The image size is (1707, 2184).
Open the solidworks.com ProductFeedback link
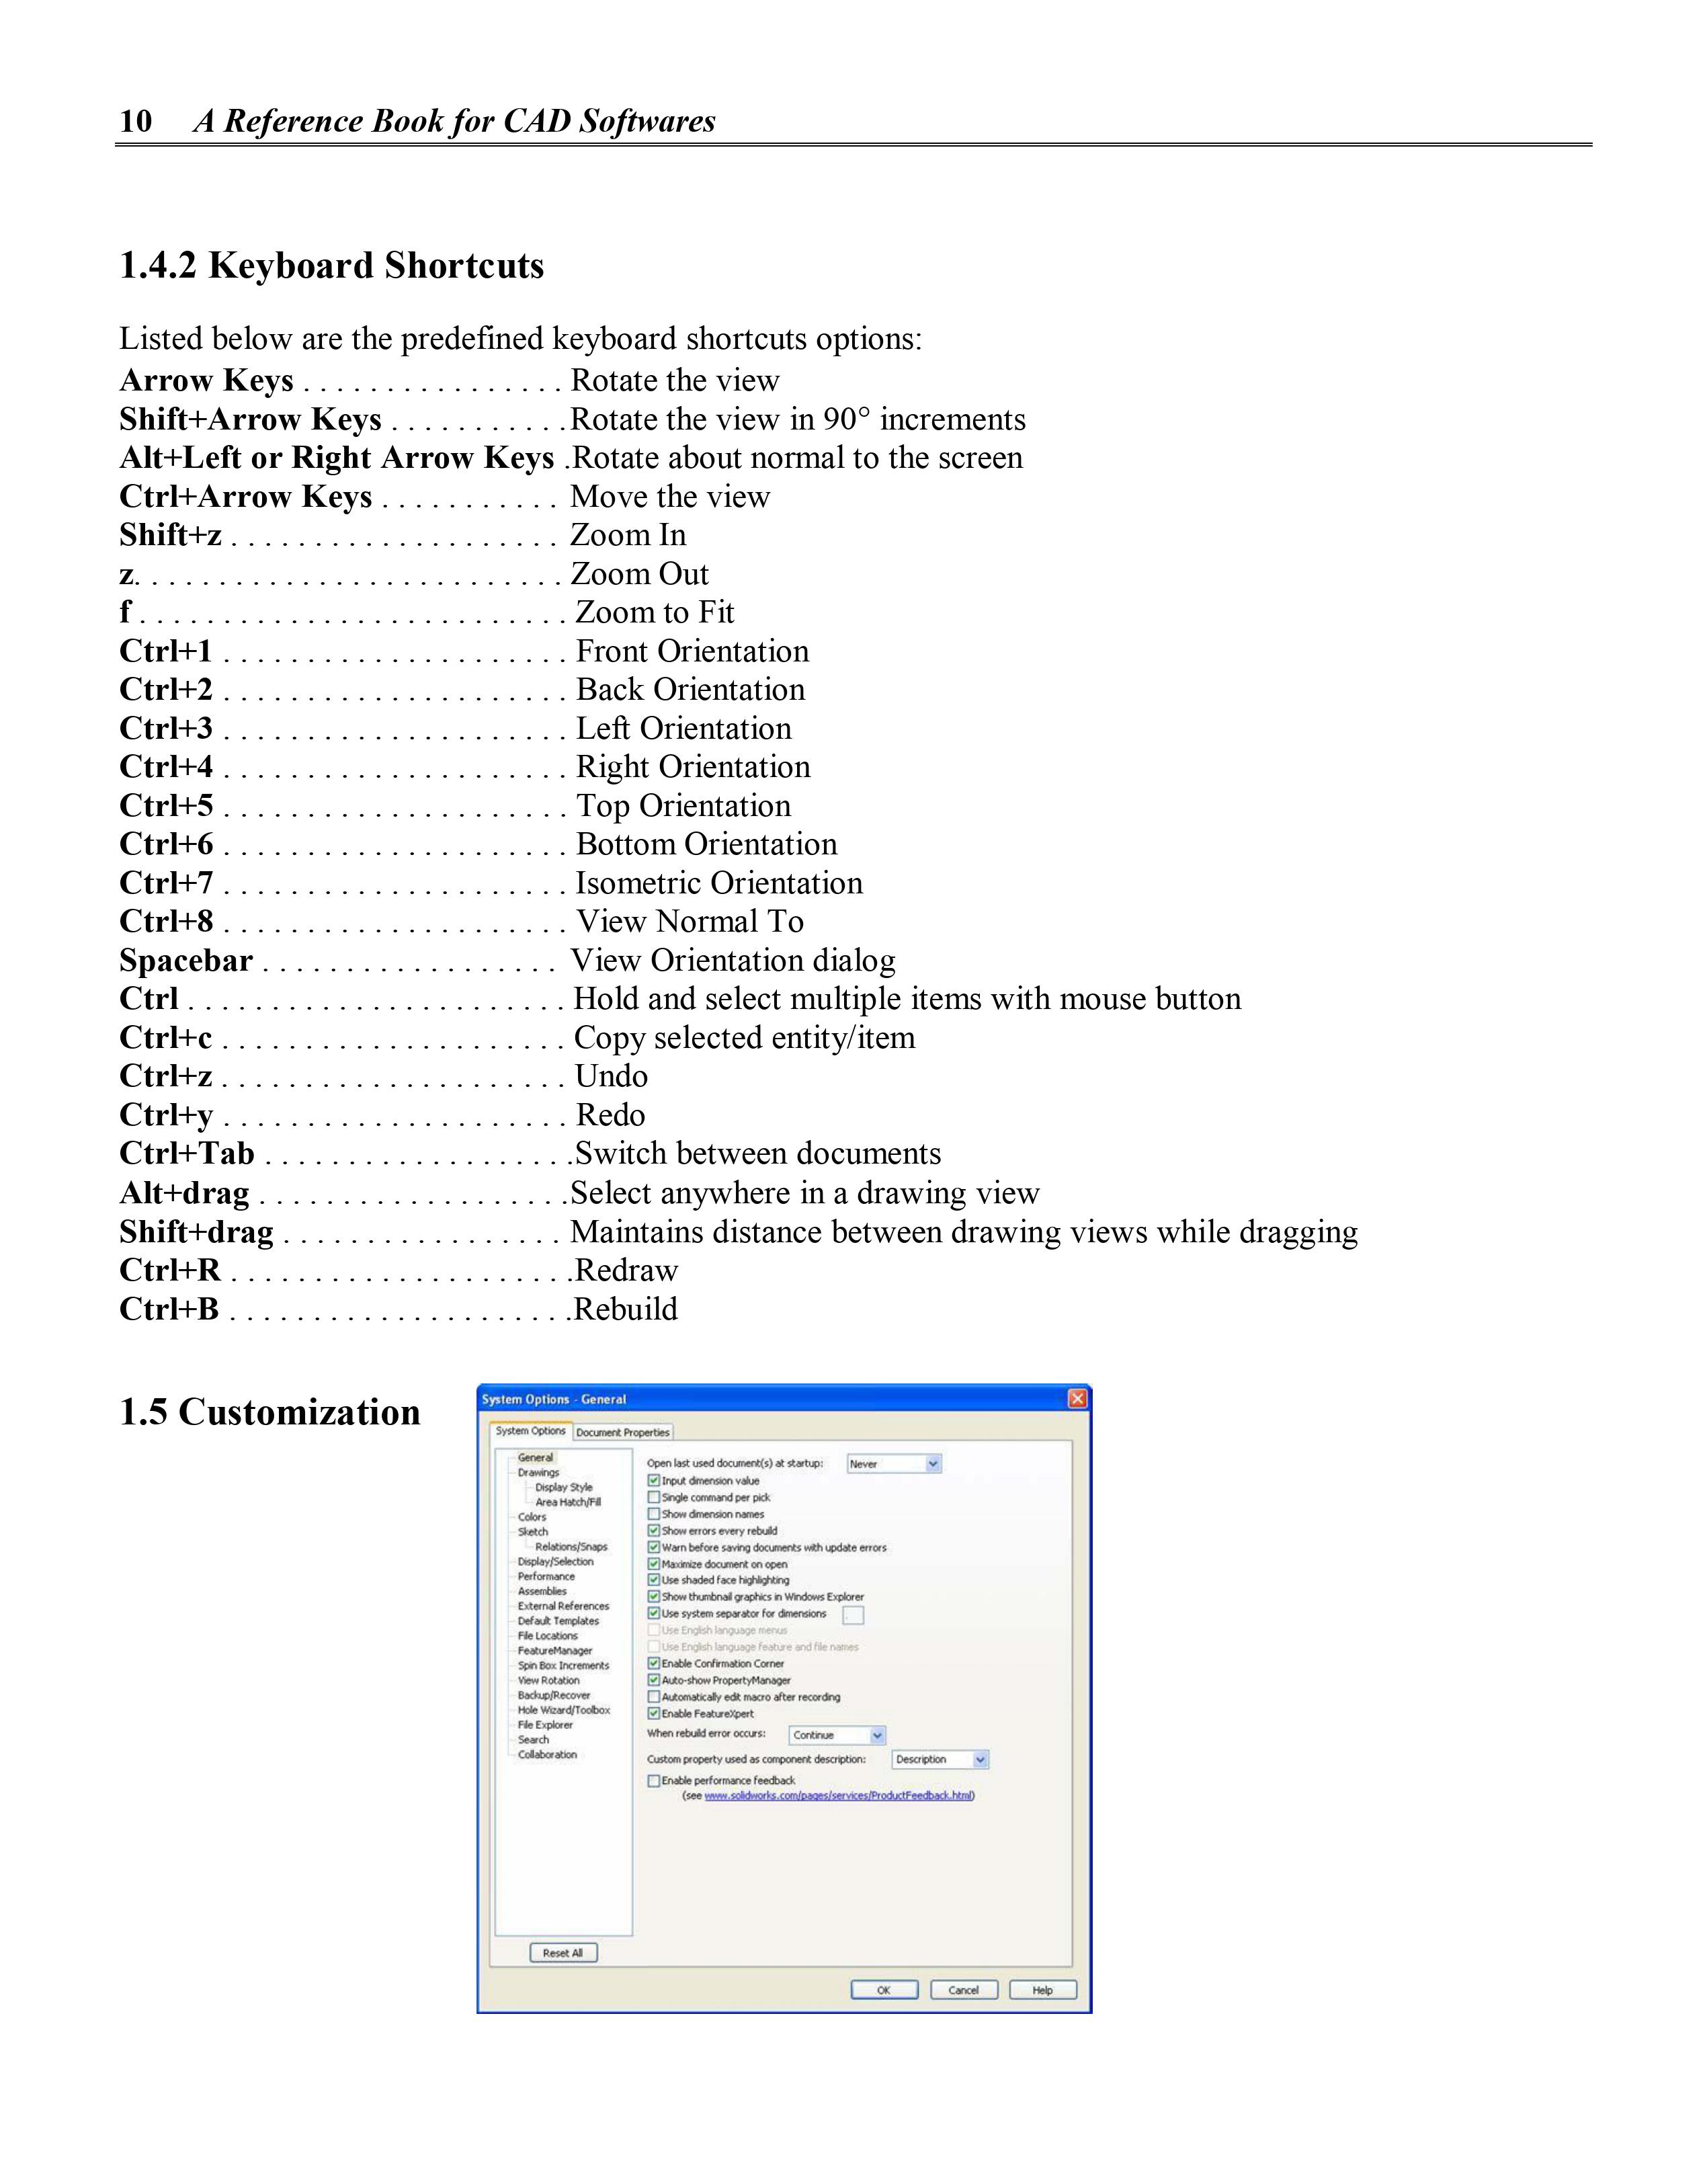pos(838,1795)
